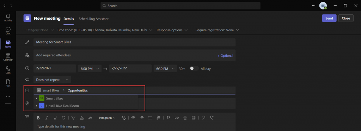The width and height of the screenshot is (361, 131).
Task: Open Response options dropdown
Action: (172, 30)
